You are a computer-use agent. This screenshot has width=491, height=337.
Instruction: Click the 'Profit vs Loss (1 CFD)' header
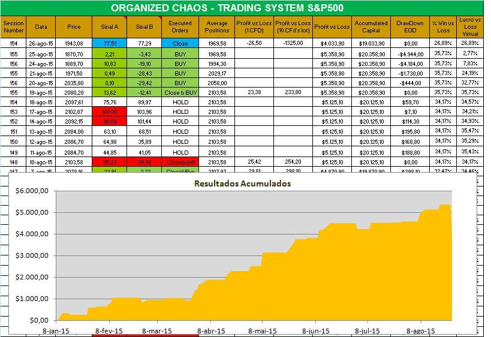pos(254,27)
